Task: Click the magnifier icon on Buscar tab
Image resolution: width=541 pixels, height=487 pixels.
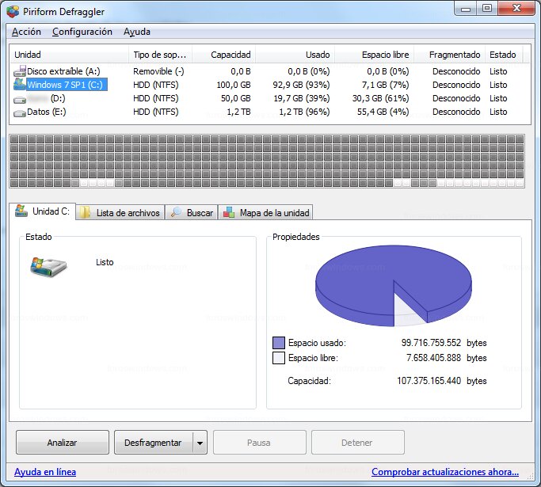Action: 176,212
